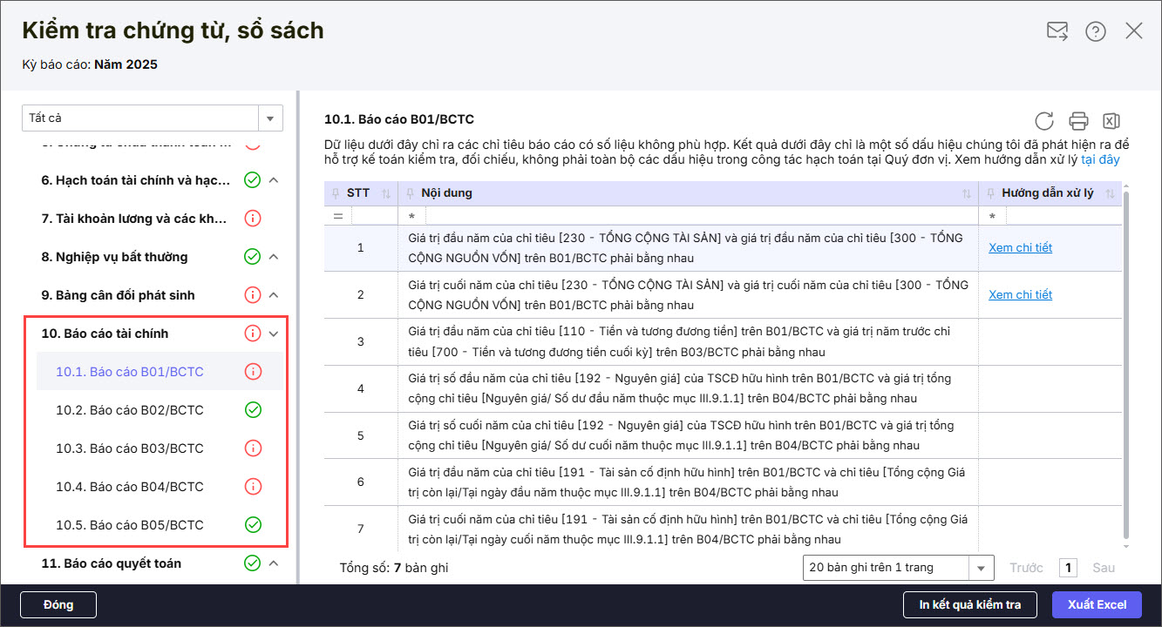Open the Tất cả filter dropdown
1162x627 pixels.
[269, 118]
